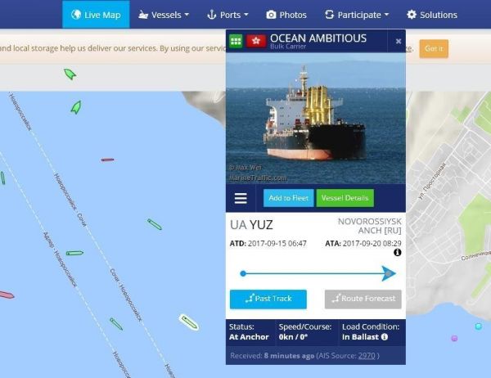Image resolution: width=491 pixels, height=378 pixels.
Task: Click the green grid icon beside vessel flag
Action: click(236, 41)
